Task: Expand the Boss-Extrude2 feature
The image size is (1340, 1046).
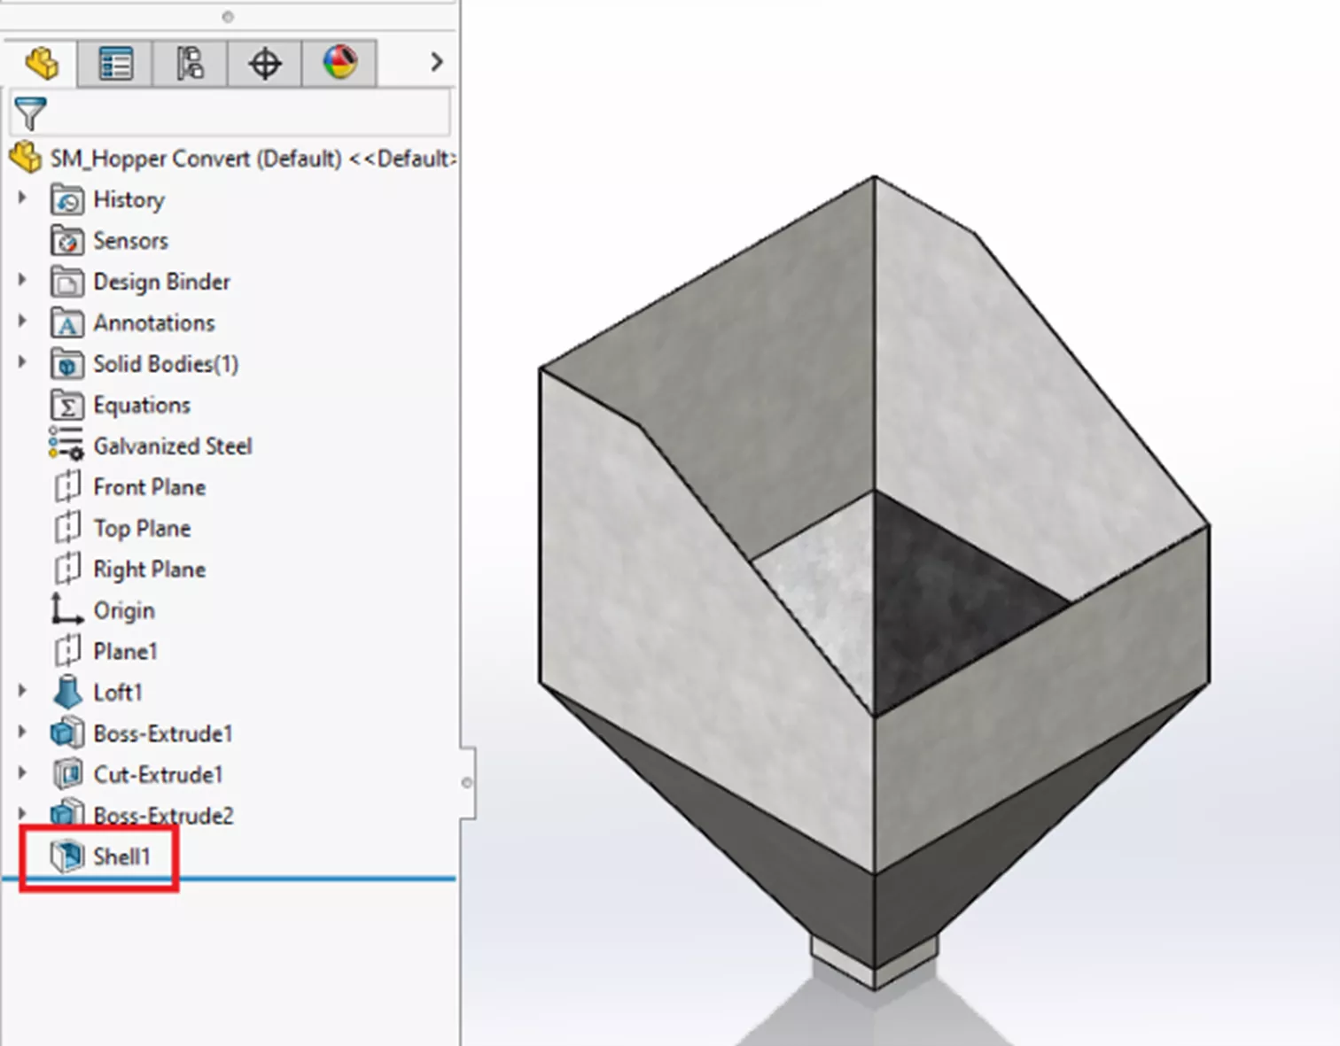Action: 22,815
